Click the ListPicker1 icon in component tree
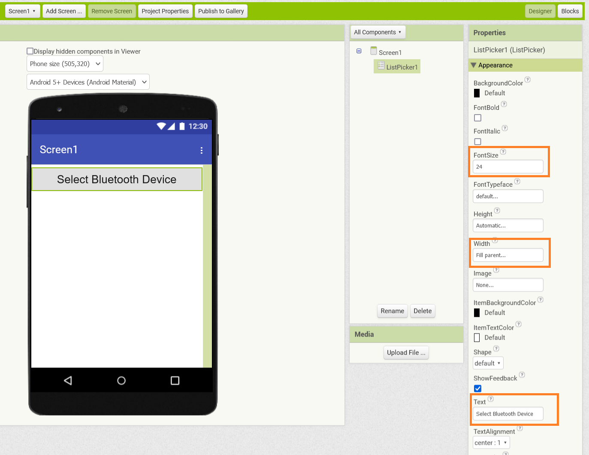The width and height of the screenshot is (589, 455). coord(381,66)
